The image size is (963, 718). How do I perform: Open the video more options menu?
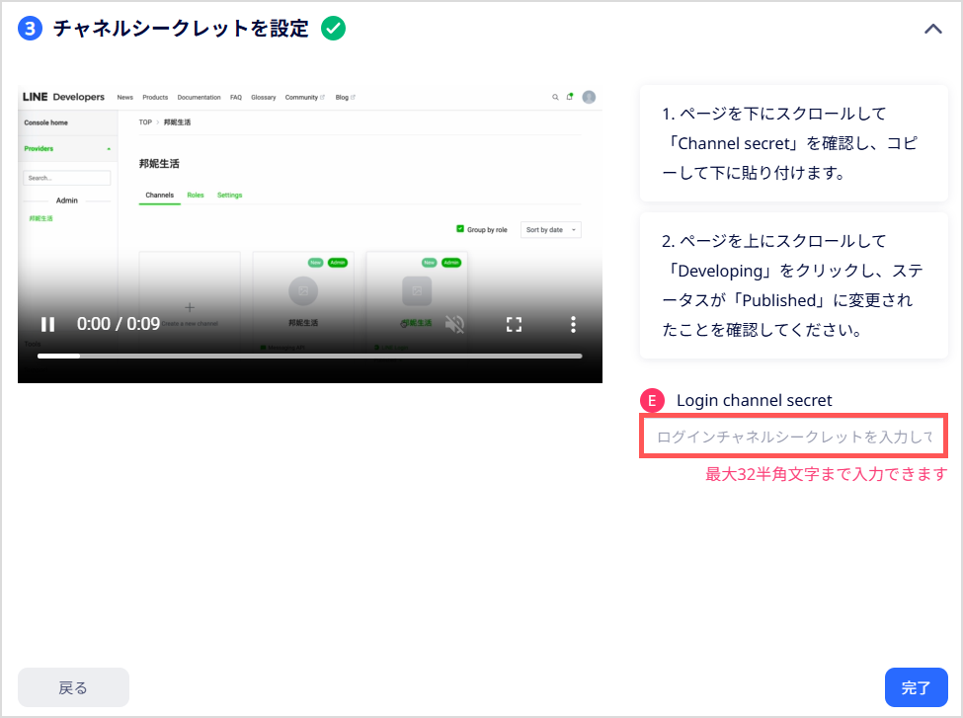(x=573, y=324)
